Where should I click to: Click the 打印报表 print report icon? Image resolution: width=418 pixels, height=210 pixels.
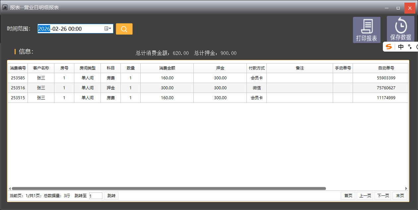(x=367, y=30)
